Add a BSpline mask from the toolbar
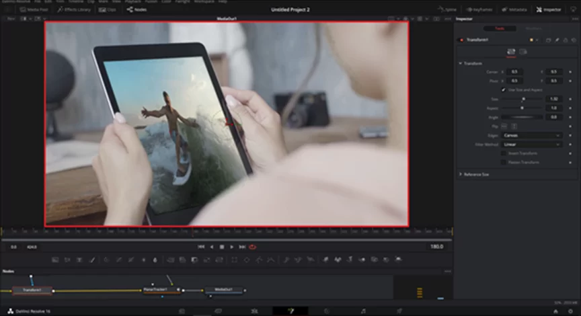This screenshot has height=316, width=581. click(x=271, y=260)
